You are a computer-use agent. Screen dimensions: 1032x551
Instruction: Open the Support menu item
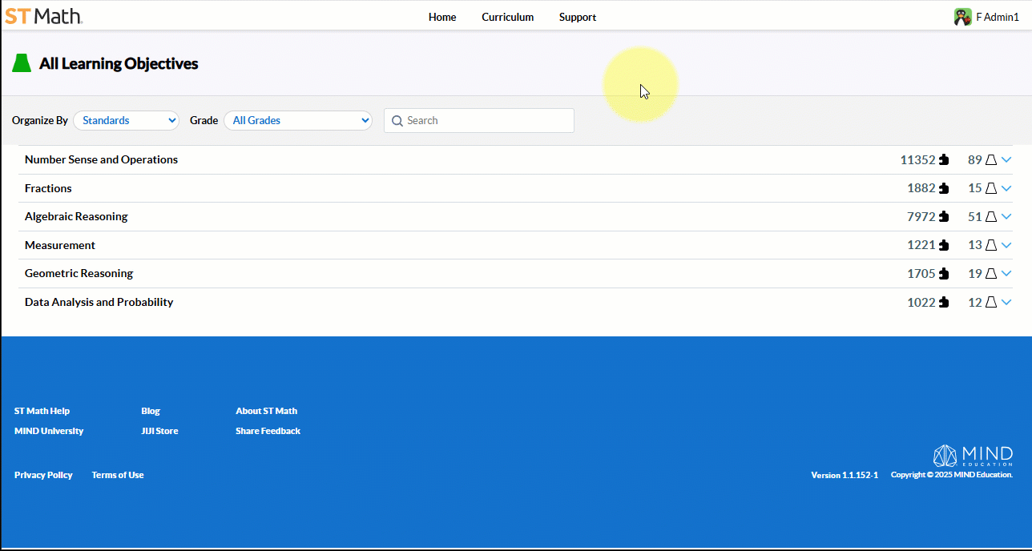(x=577, y=17)
